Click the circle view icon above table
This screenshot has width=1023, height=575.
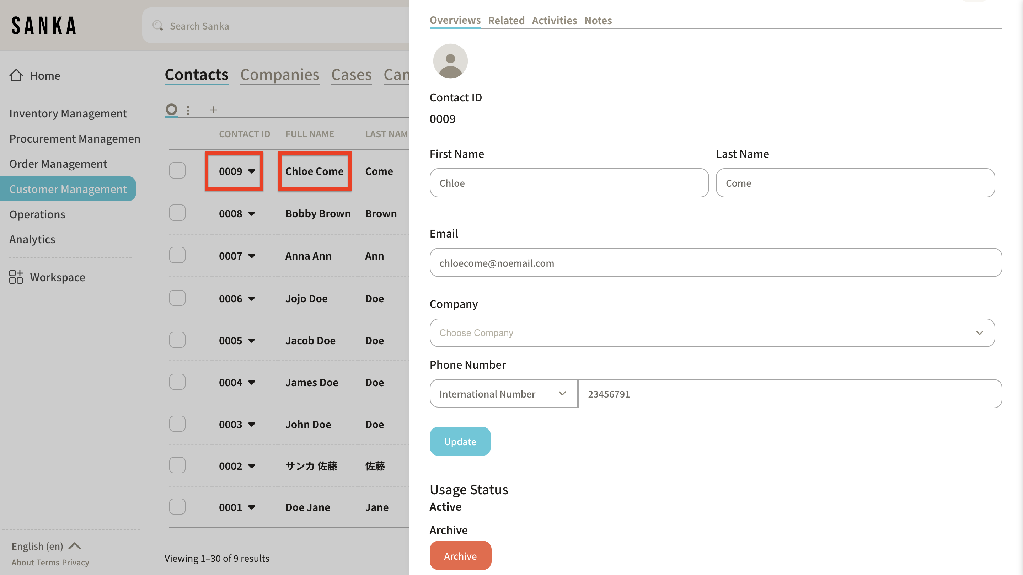pyautogui.click(x=171, y=109)
